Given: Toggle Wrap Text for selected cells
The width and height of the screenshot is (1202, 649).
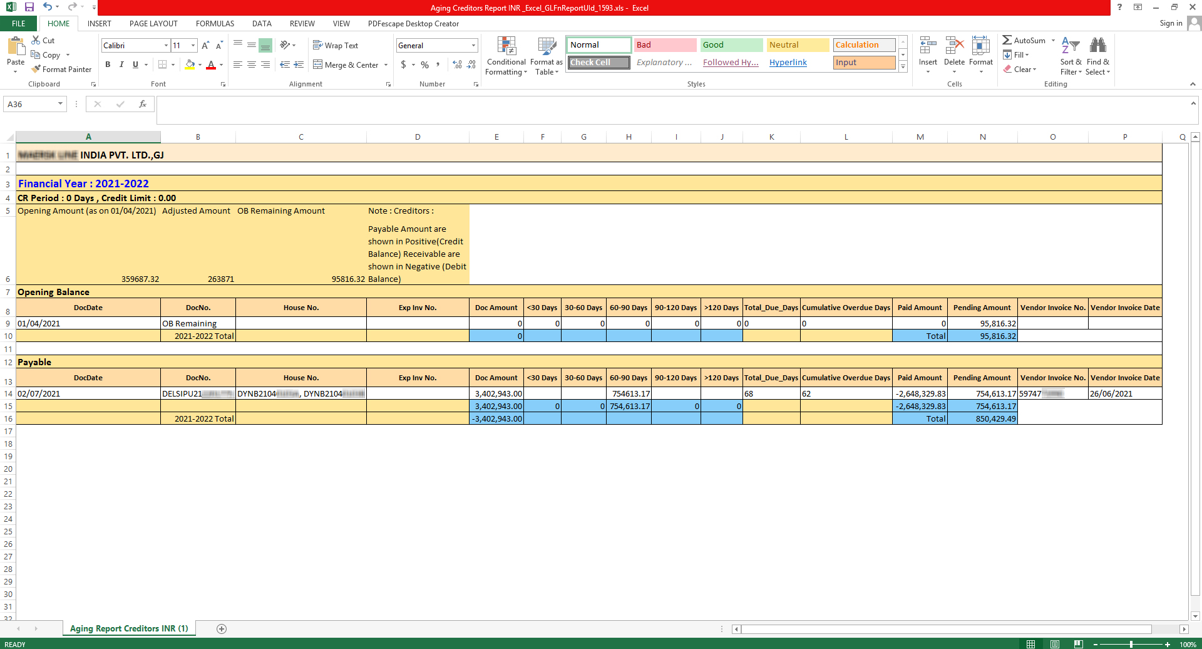Looking at the screenshot, I should (x=336, y=46).
